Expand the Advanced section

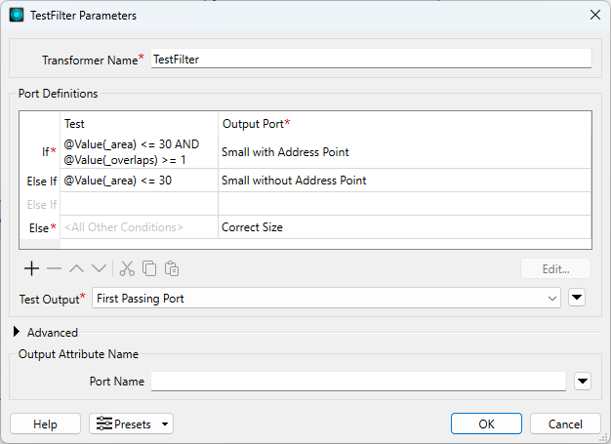(17, 332)
